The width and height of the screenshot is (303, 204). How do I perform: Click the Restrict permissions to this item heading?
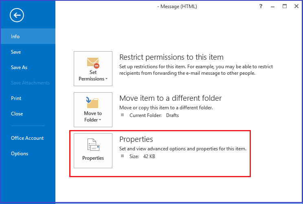(171, 57)
